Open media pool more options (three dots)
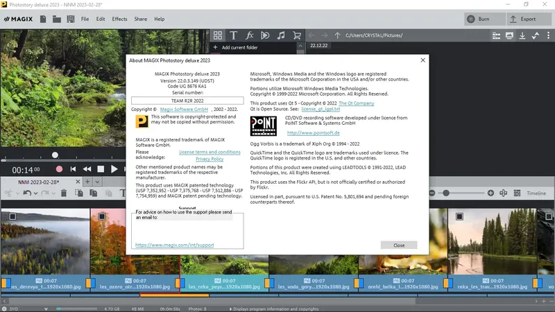Image resolution: width=555 pixels, height=312 pixels. click(x=548, y=35)
